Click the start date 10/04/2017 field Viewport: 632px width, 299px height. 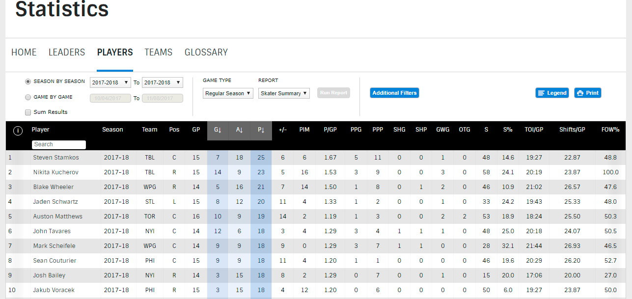tap(110, 98)
